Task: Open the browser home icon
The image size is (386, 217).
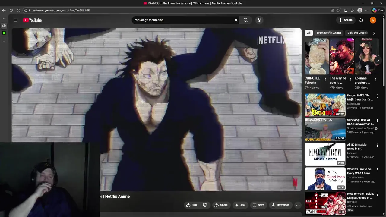Action: click(x=18, y=10)
